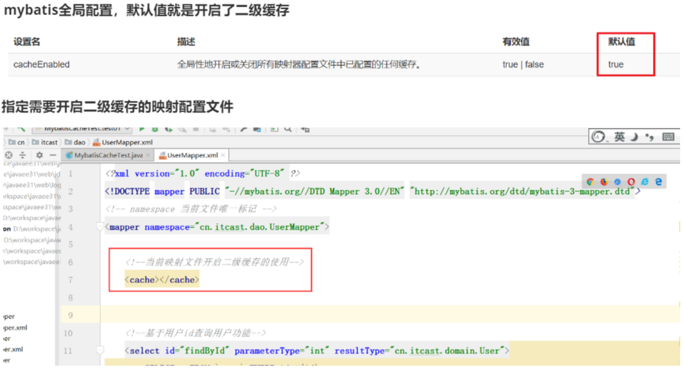
Task: Click the namespace comment on line 3
Action: tap(191, 209)
